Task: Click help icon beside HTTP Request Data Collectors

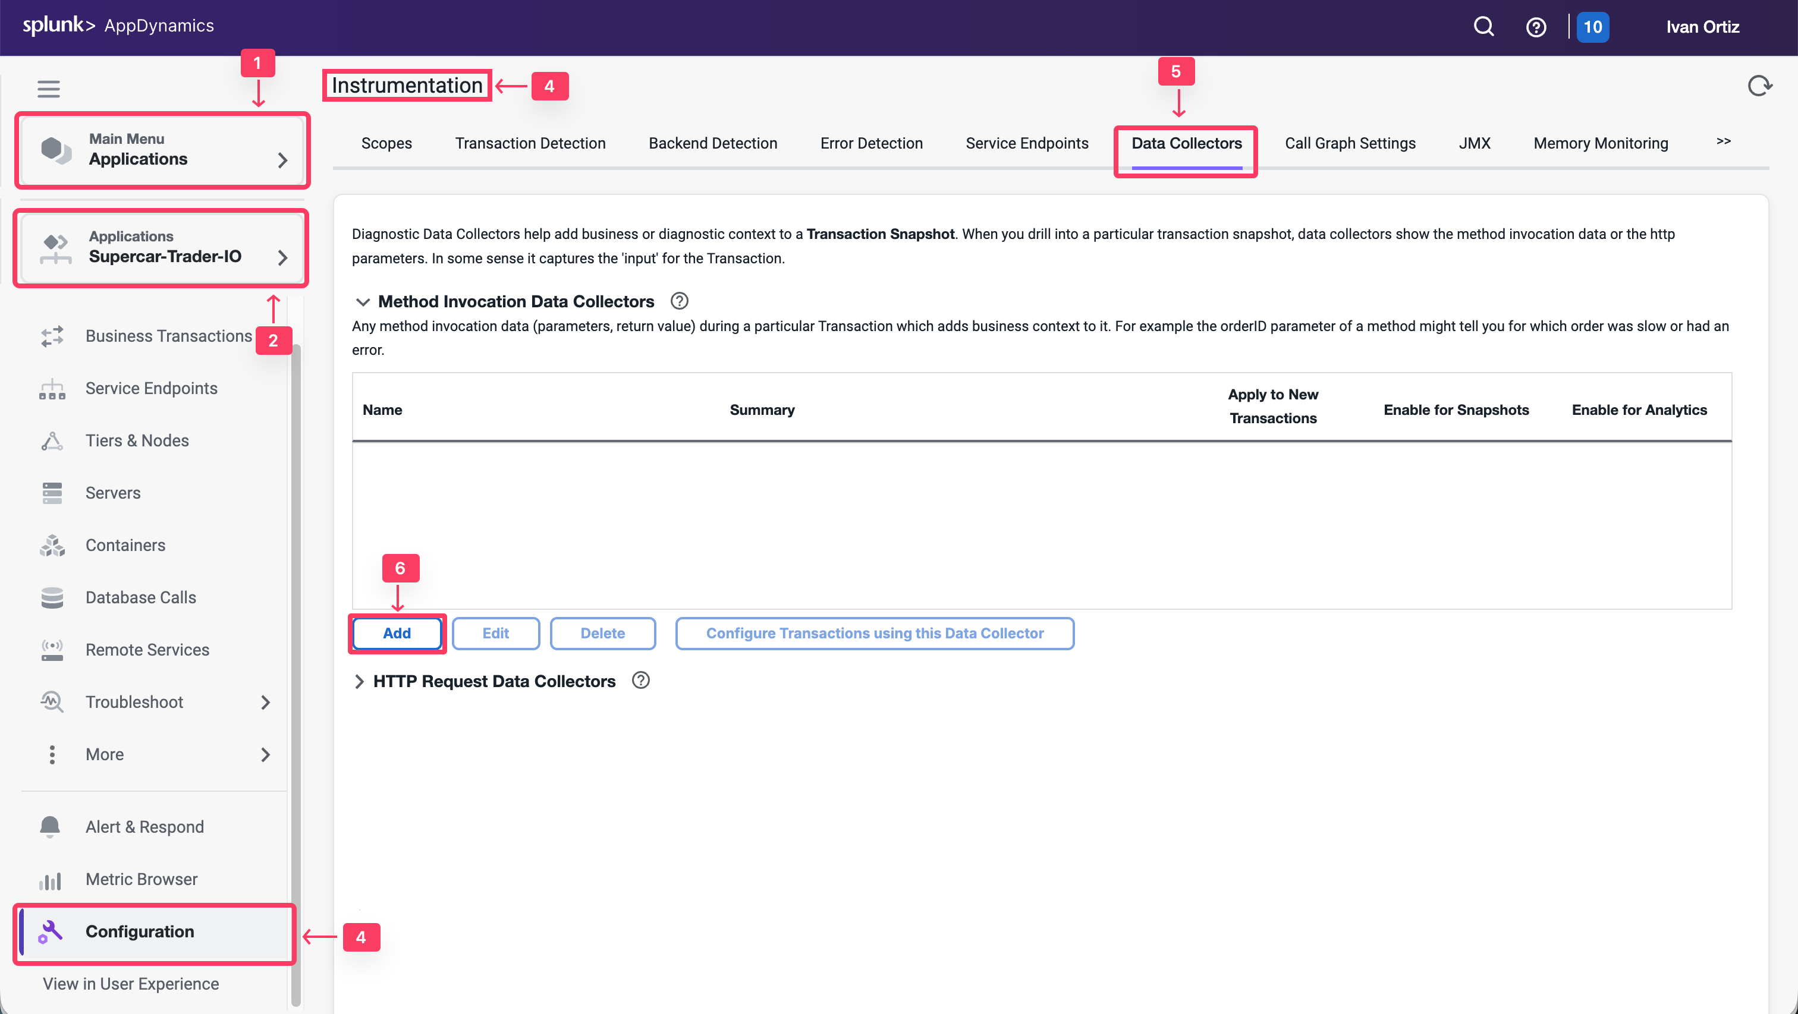Action: pyautogui.click(x=641, y=681)
